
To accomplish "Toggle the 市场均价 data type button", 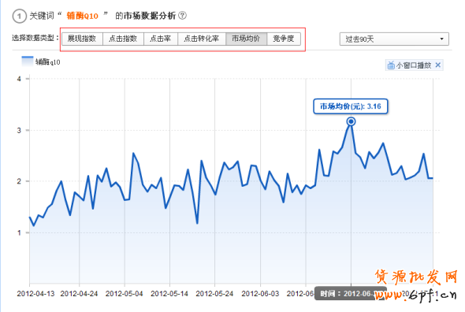I will coord(246,39).
